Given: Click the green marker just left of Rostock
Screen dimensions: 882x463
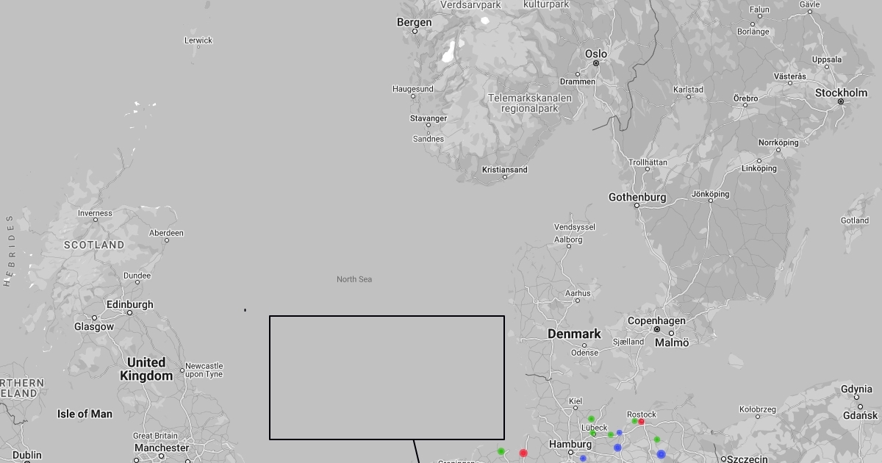Looking at the screenshot, I should [634, 421].
